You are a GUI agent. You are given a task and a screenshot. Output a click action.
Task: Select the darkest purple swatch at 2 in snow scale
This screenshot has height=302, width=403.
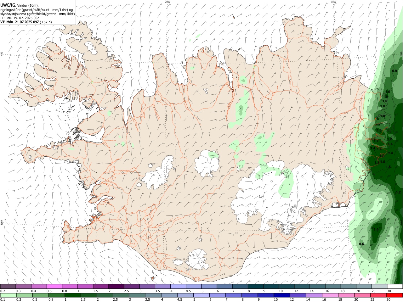116,286
